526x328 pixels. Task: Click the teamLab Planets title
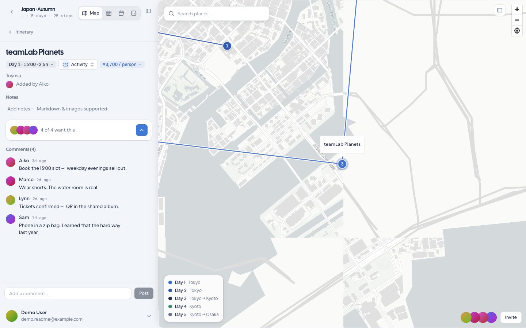tap(35, 52)
